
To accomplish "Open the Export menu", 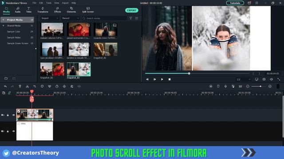I will click(x=65, y=3).
